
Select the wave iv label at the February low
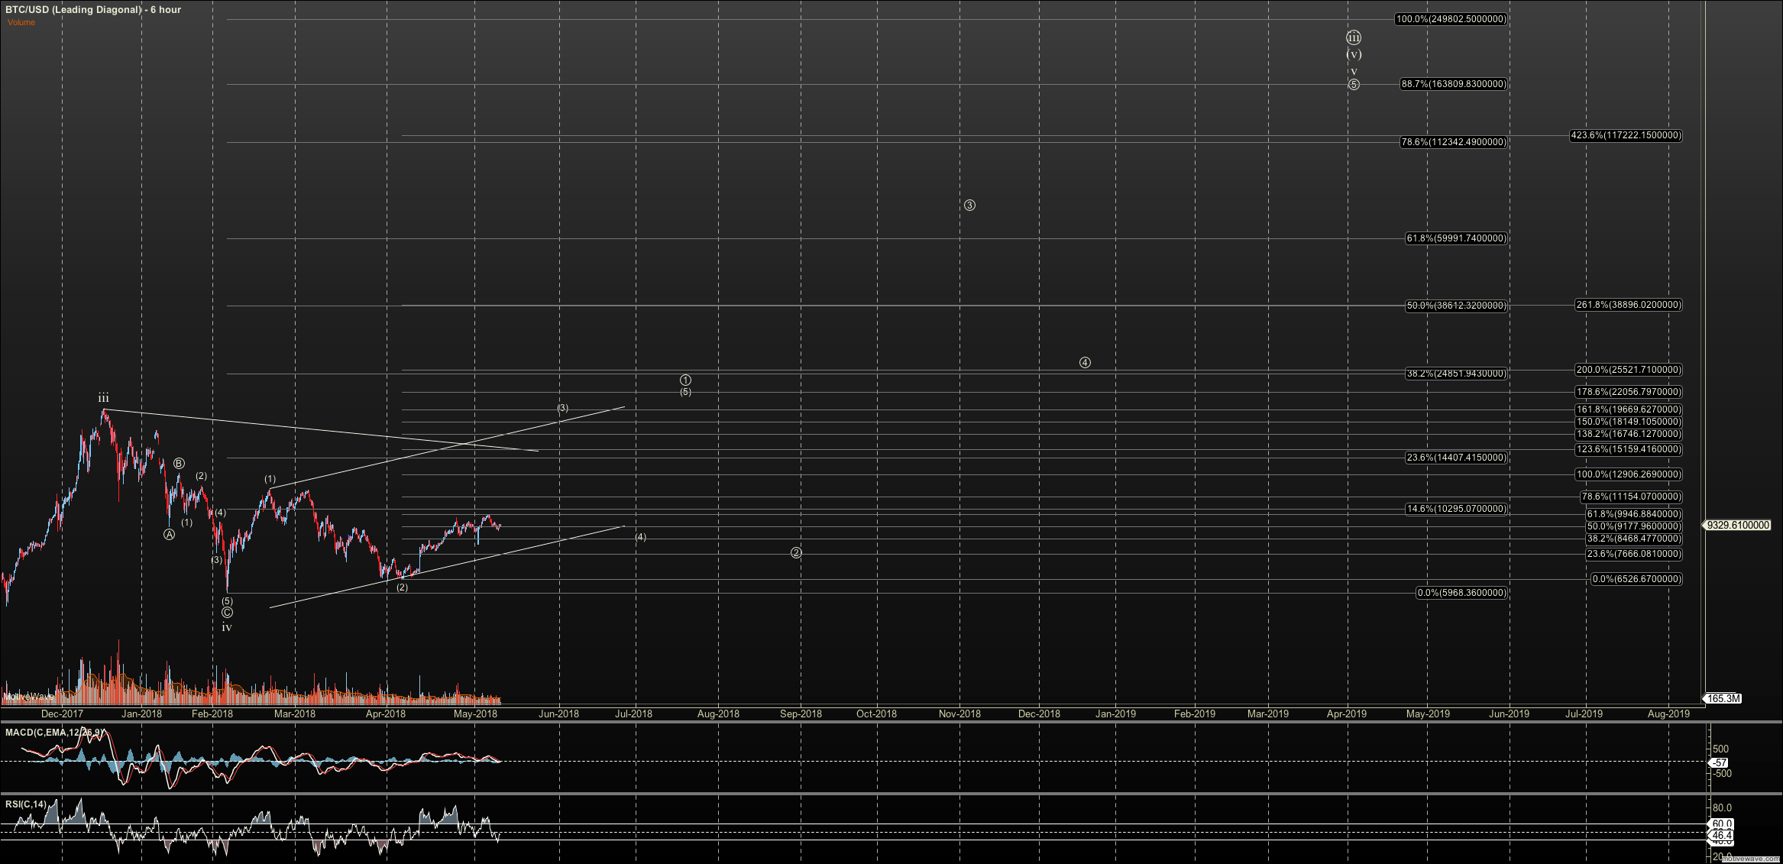click(x=227, y=627)
